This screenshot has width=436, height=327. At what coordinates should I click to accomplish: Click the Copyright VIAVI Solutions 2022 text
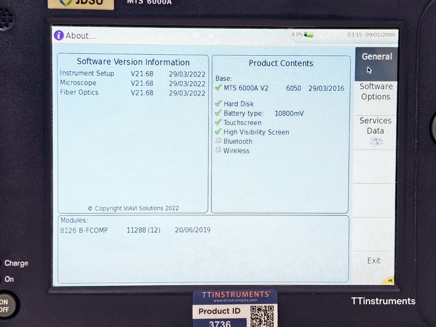(x=133, y=208)
